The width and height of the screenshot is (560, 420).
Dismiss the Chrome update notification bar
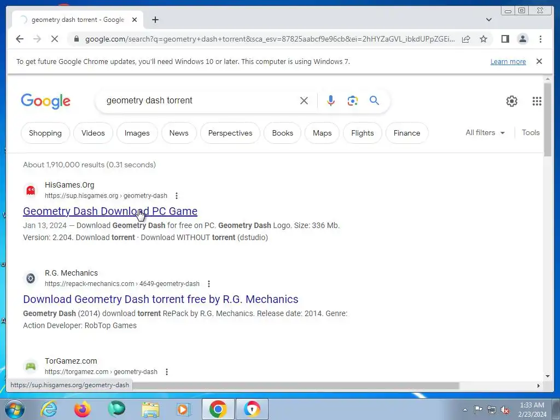(x=539, y=61)
